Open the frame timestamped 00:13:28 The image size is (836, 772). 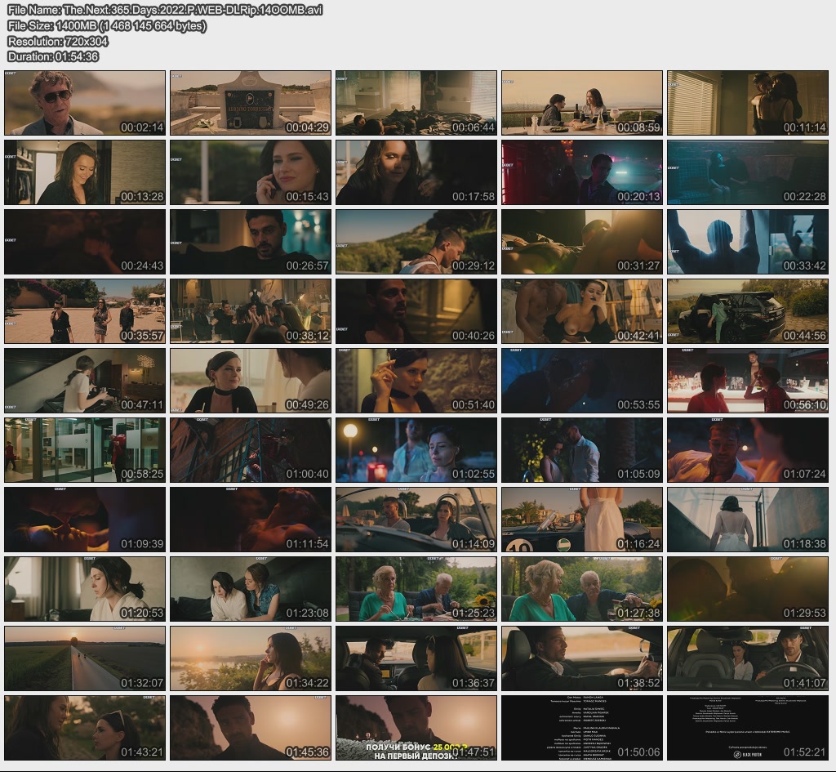(85, 172)
